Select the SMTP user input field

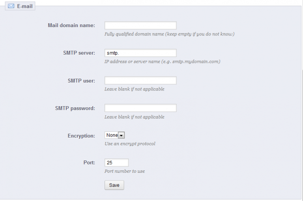tap(140, 81)
